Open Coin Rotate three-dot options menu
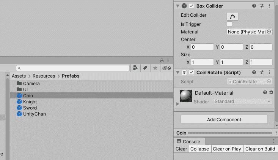 point(269,72)
